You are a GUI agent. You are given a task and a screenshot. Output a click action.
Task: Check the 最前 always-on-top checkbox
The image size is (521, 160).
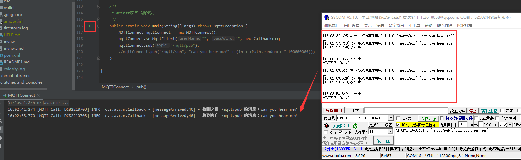502,111
